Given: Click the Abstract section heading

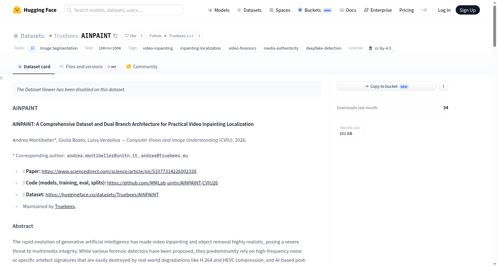Looking at the screenshot, I should pyautogui.click(x=23, y=226).
